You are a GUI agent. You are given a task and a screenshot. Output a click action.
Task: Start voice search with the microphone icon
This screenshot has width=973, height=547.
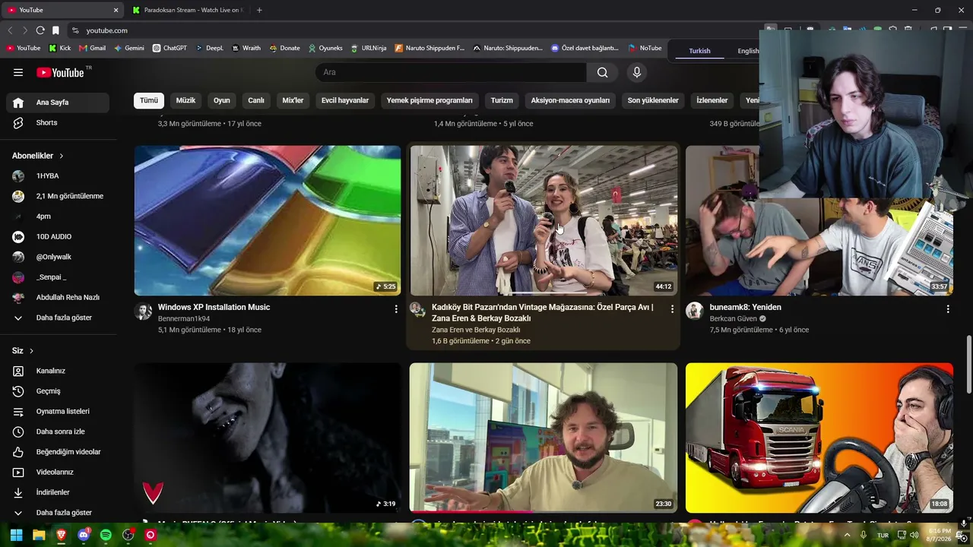(x=637, y=72)
